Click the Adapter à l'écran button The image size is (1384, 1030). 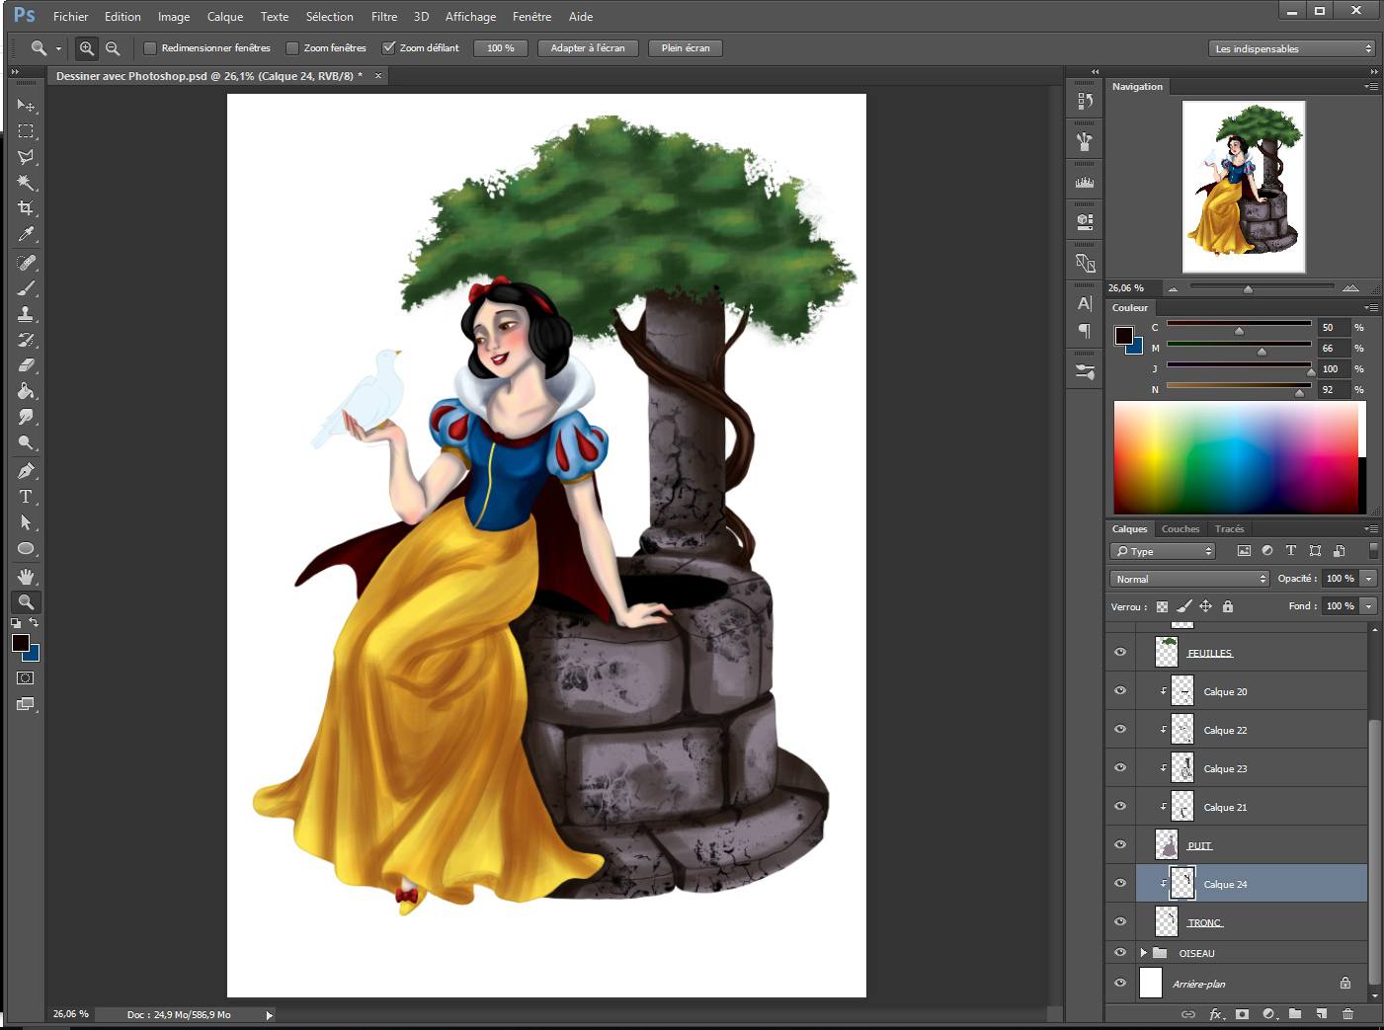pyautogui.click(x=587, y=48)
